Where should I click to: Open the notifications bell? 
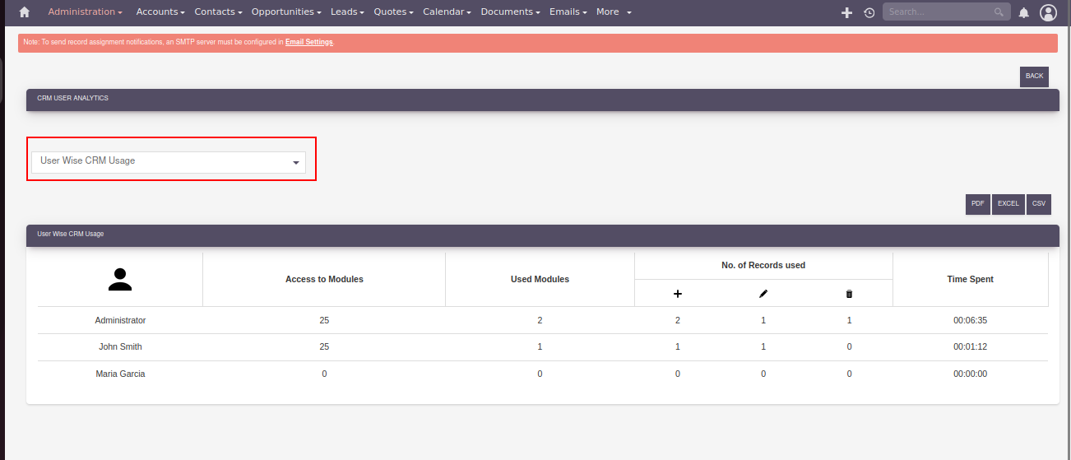1023,12
